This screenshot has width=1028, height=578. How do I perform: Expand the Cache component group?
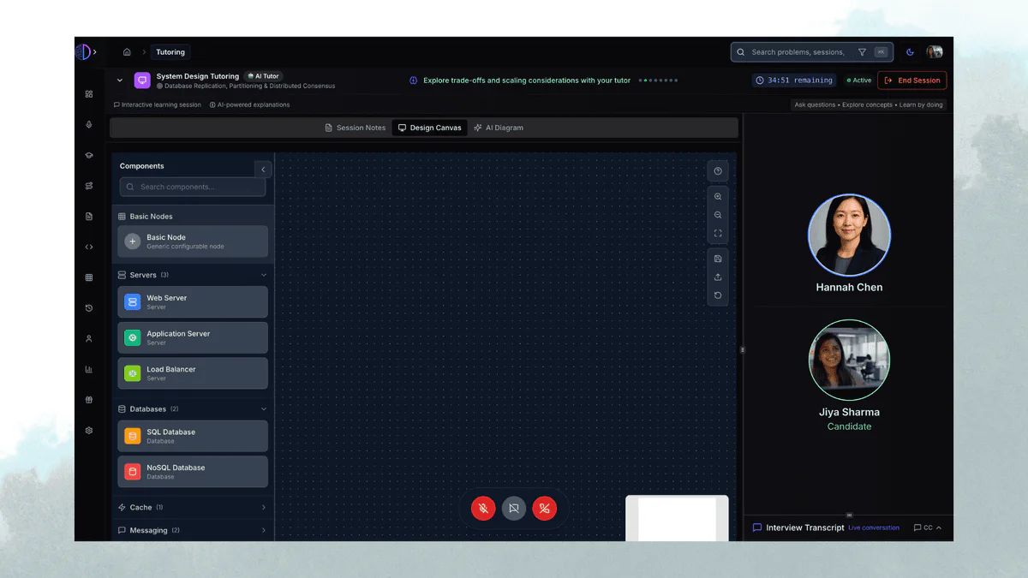pos(263,508)
